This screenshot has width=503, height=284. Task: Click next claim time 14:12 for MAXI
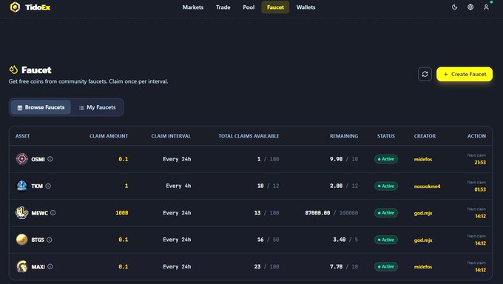point(481,270)
